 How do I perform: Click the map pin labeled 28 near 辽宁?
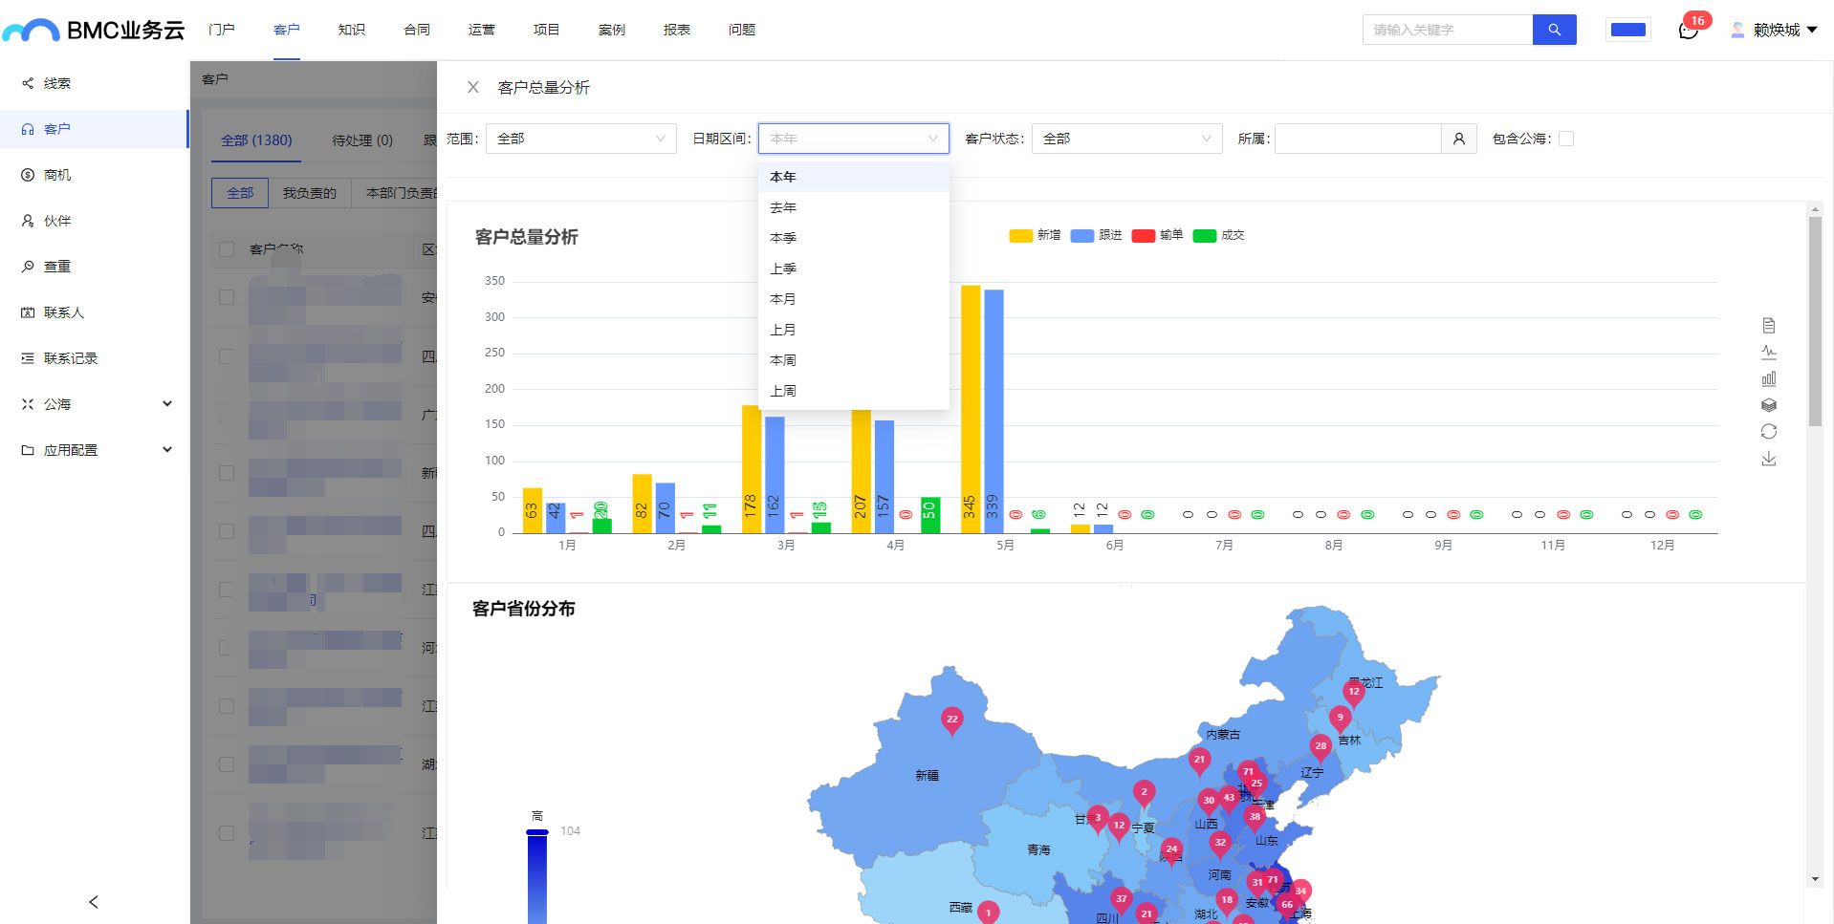[x=1321, y=747]
